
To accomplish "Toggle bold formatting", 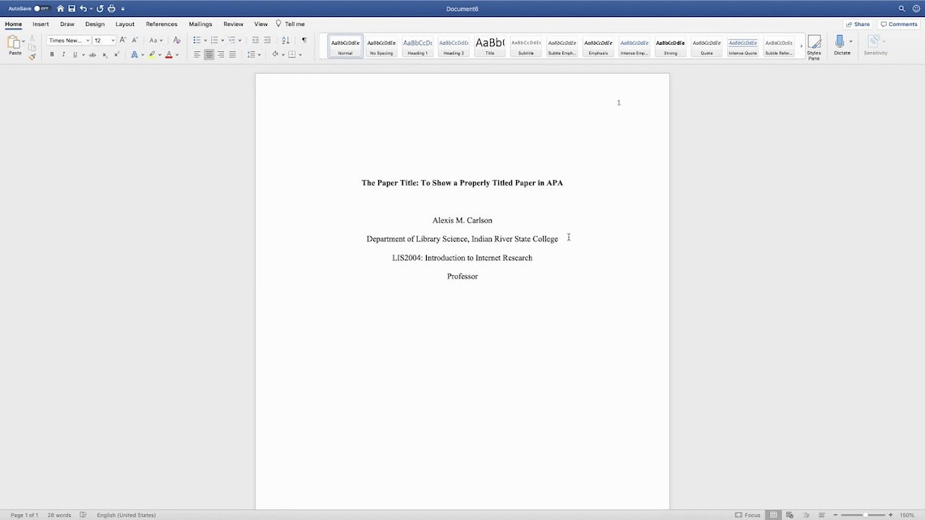I will tap(52, 54).
